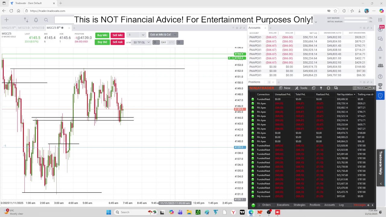Open NinjaTrader New menu
Screen dimensions: 386x217
click(x=285, y=88)
